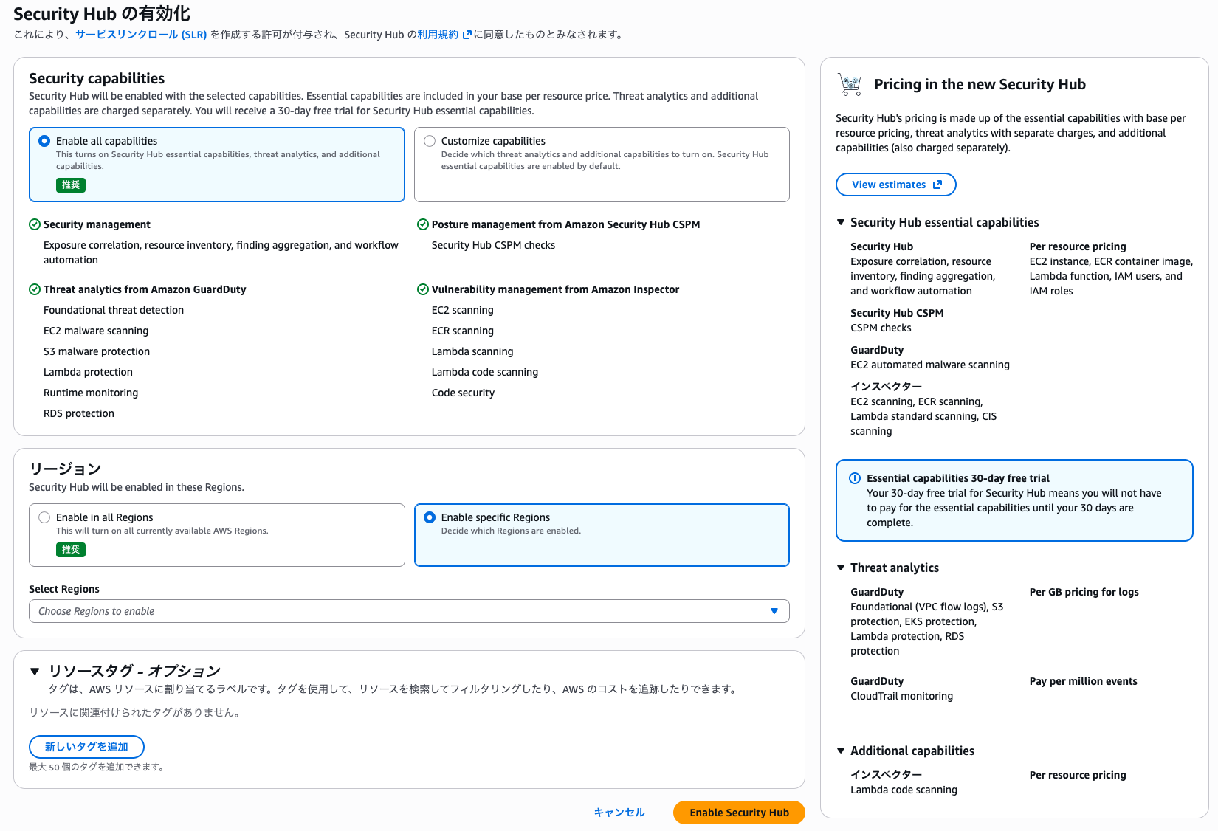Select the Enable specific Regions radio button
This screenshot has width=1218, height=831.
pyautogui.click(x=430, y=517)
